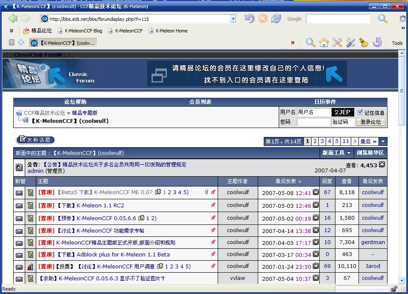Click the 登录论坛 login button

click(370, 122)
